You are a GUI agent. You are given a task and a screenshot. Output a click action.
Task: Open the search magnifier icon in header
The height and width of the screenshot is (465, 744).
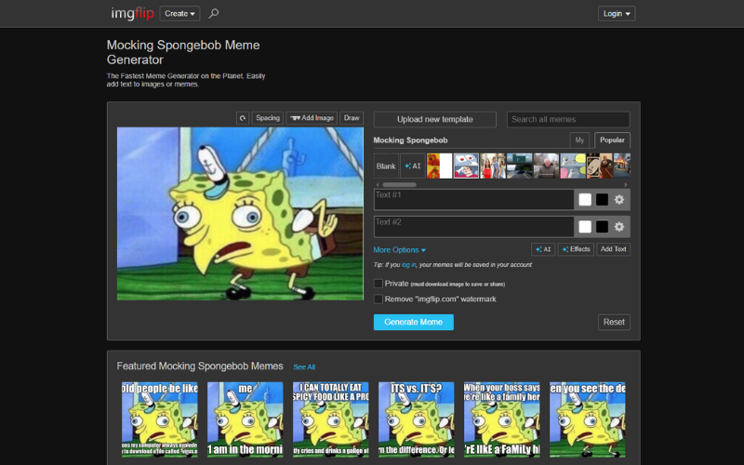pos(214,13)
